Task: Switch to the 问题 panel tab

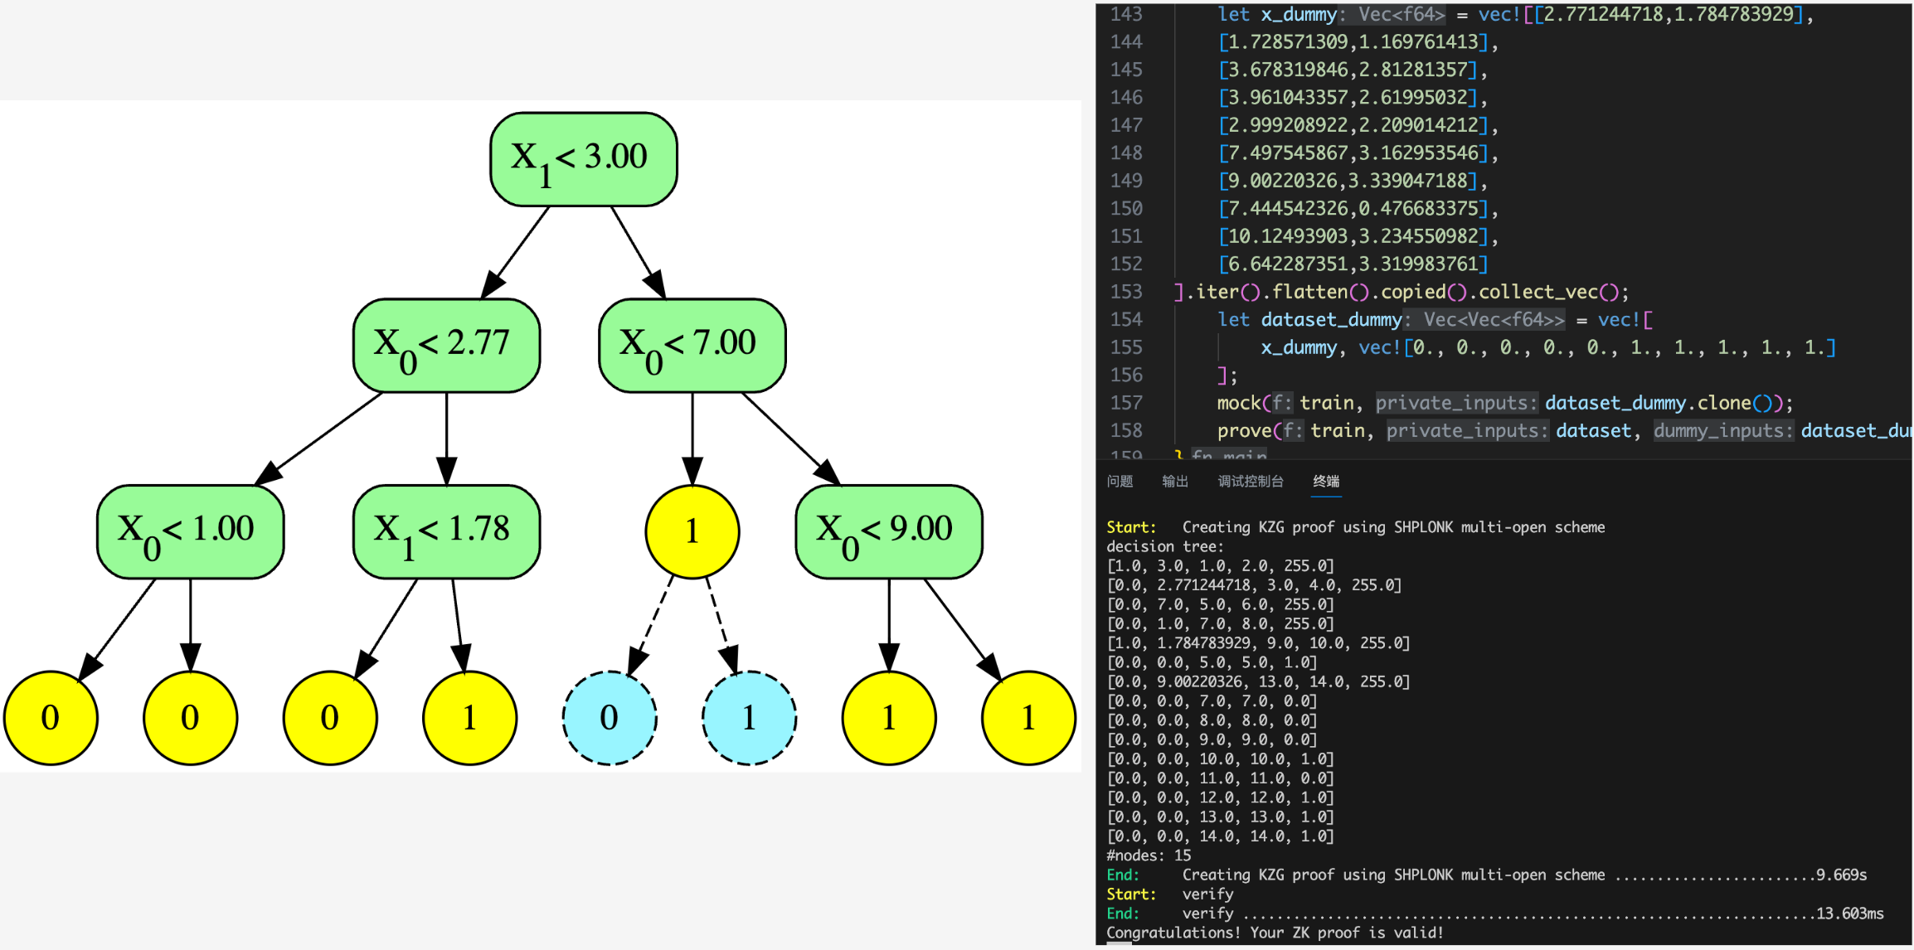Action: pos(1120,482)
